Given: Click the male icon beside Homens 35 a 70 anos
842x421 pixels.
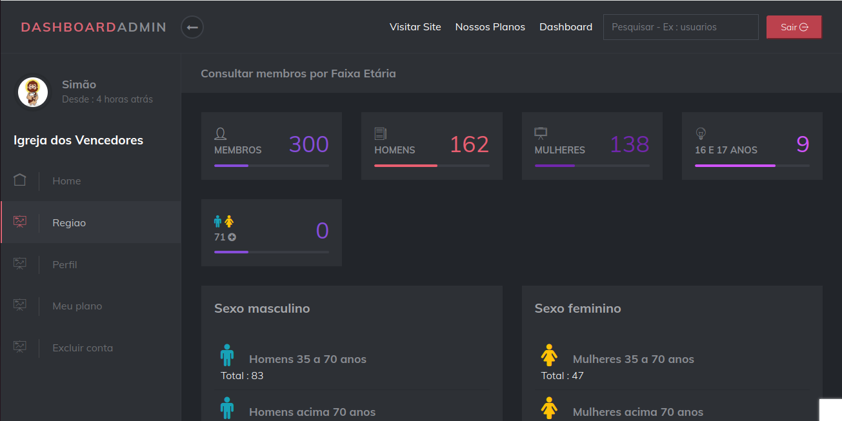Looking at the screenshot, I should (227, 355).
